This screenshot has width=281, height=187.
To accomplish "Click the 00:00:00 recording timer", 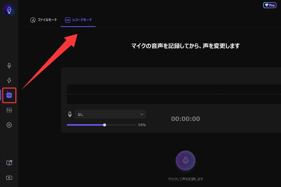I will [186, 119].
